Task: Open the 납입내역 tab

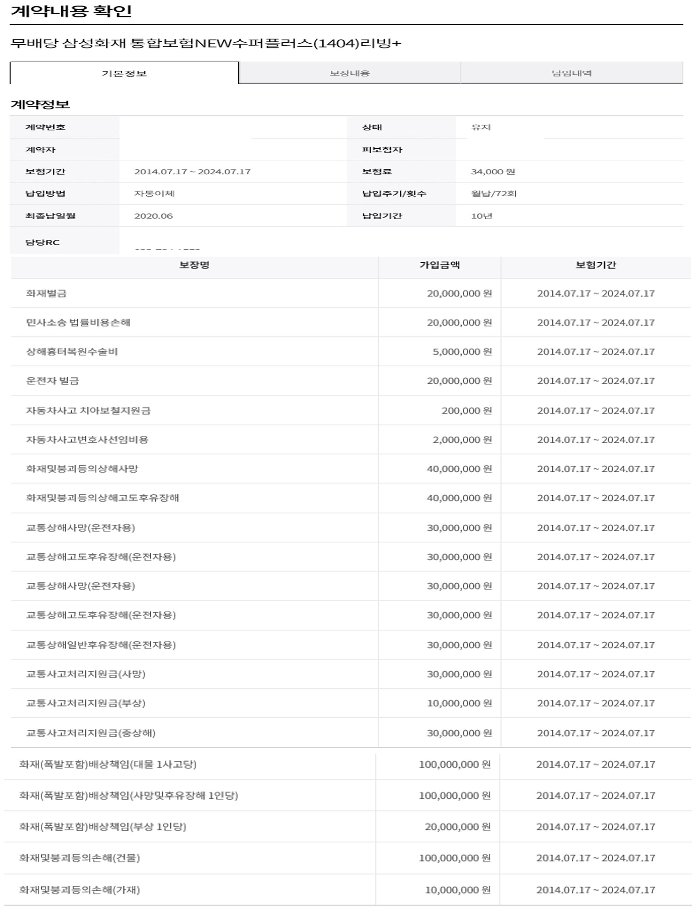Action: [572, 73]
